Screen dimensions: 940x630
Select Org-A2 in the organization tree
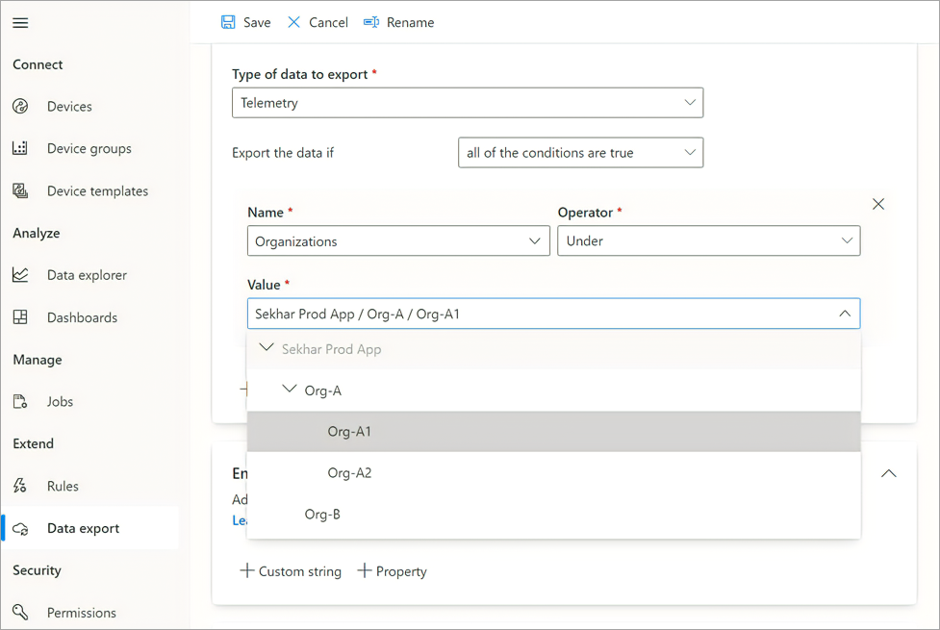tap(554, 473)
